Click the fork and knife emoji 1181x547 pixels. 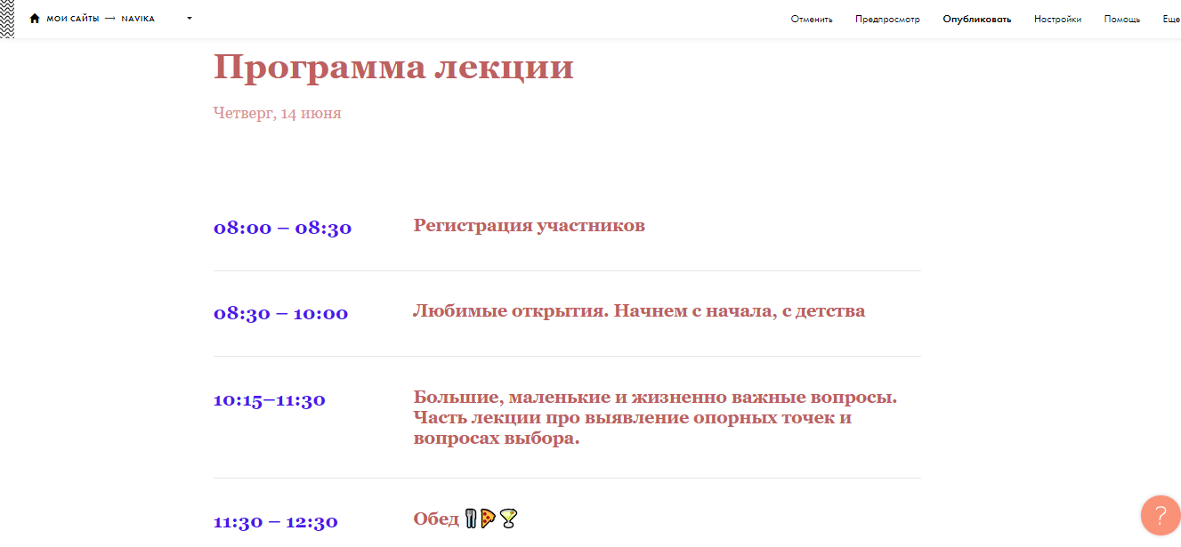pos(471,519)
